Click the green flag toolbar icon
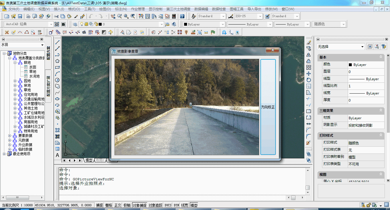 pyautogui.click(x=213, y=32)
